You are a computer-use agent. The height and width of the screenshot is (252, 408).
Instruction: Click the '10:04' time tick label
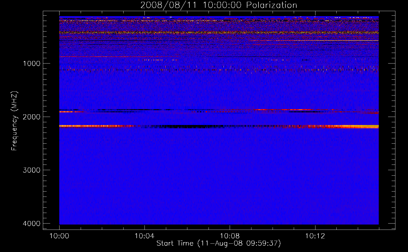coord(144,236)
